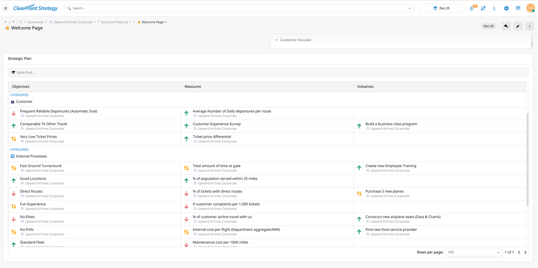
Task: Click the green status arrow for Comparable To Other Travel
Action: (13, 126)
